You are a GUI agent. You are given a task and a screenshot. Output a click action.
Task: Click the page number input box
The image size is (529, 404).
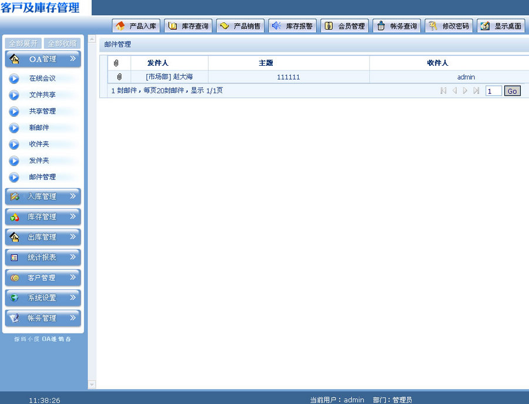(x=493, y=90)
